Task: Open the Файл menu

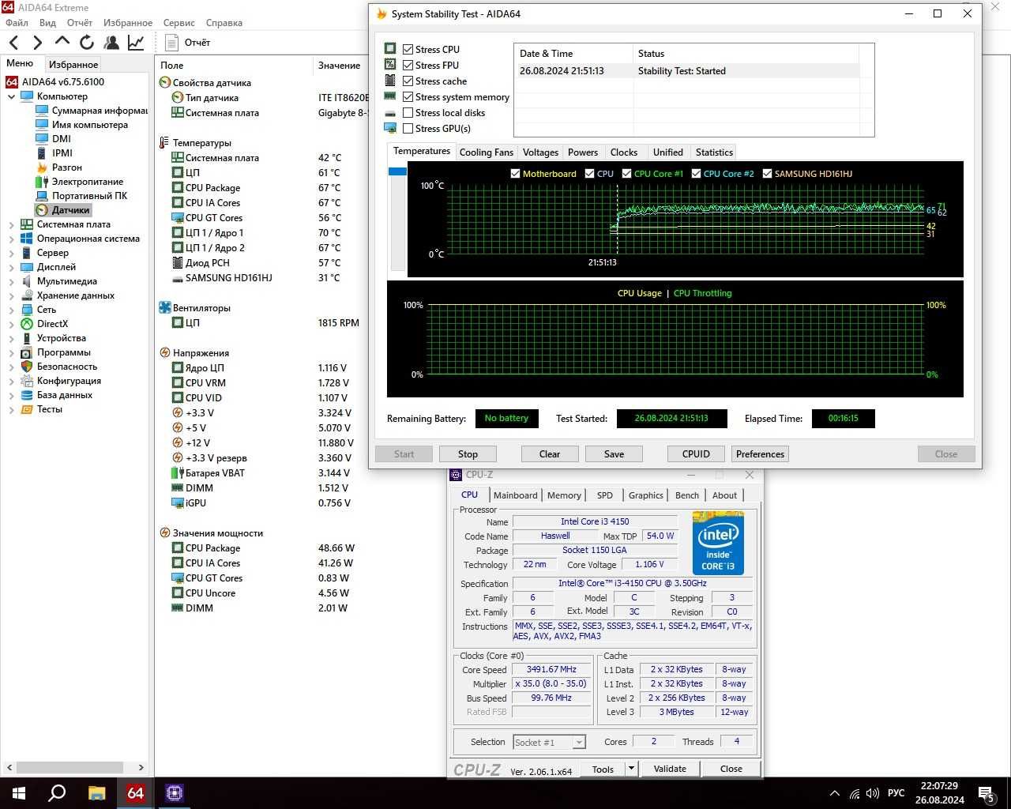Action: click(17, 23)
